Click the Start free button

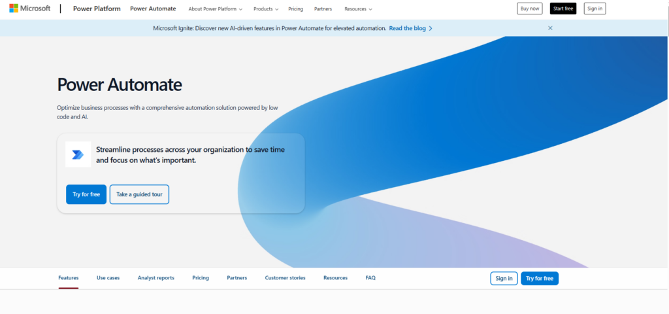[x=563, y=9]
